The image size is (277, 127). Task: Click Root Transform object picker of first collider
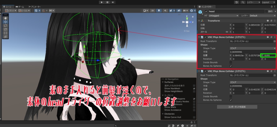point(275,41)
